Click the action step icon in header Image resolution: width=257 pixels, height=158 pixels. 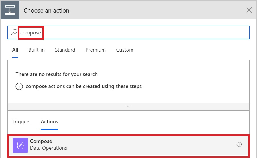[x=10, y=10]
